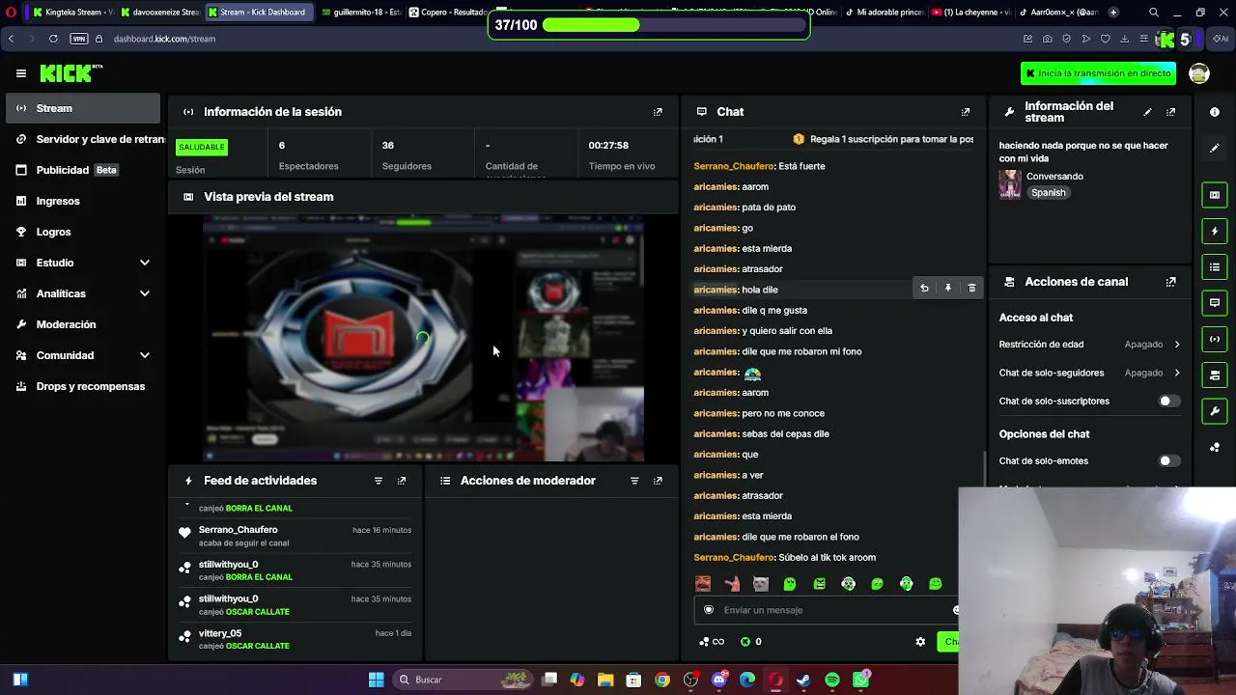Viewport: 1236px width, 695px height.
Task: Click the list icon in right sidebar
Action: coord(1215,267)
